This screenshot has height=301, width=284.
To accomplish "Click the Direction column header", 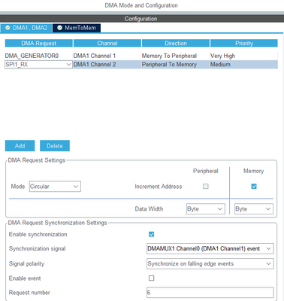I will point(176,43).
